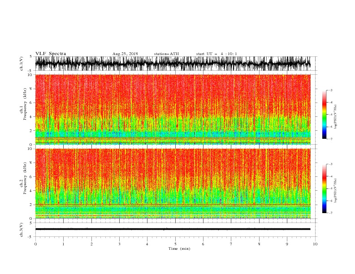Click the upper ch.1 PSD color bar
Screen dimensions: 355x274
324,115
